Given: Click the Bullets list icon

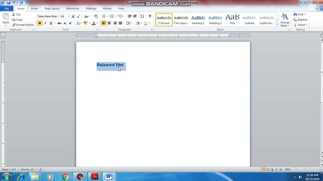Looking at the screenshot, I should point(103,16).
